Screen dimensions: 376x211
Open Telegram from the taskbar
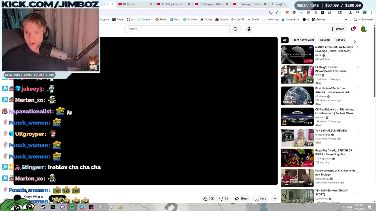(82, 207)
